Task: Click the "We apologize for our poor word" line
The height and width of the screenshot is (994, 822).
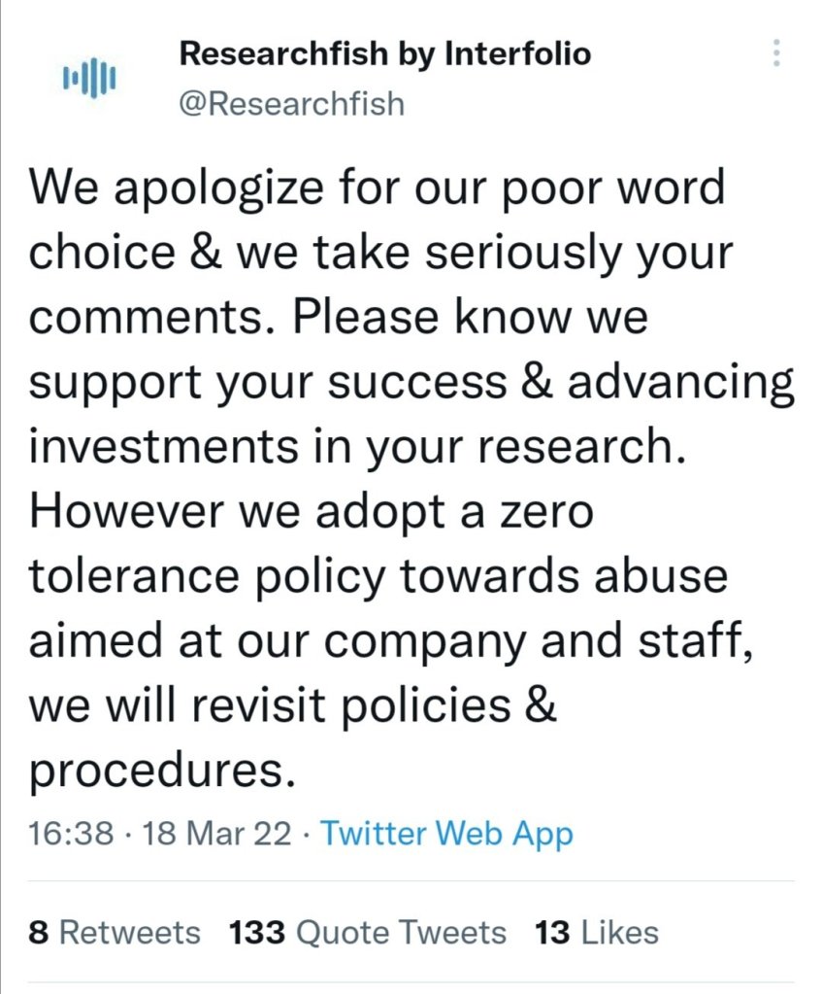Action: (378, 187)
